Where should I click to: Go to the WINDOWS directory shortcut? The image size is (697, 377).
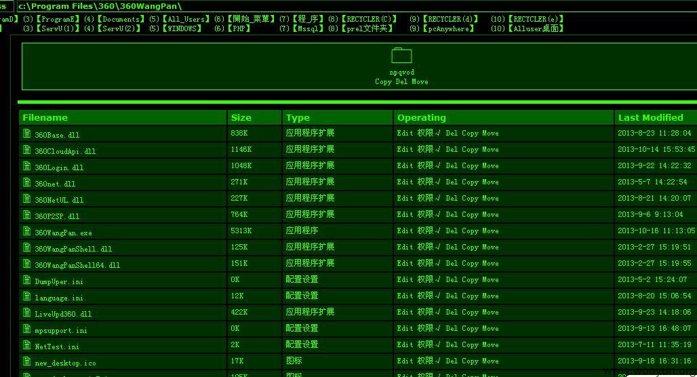pyautogui.click(x=181, y=28)
